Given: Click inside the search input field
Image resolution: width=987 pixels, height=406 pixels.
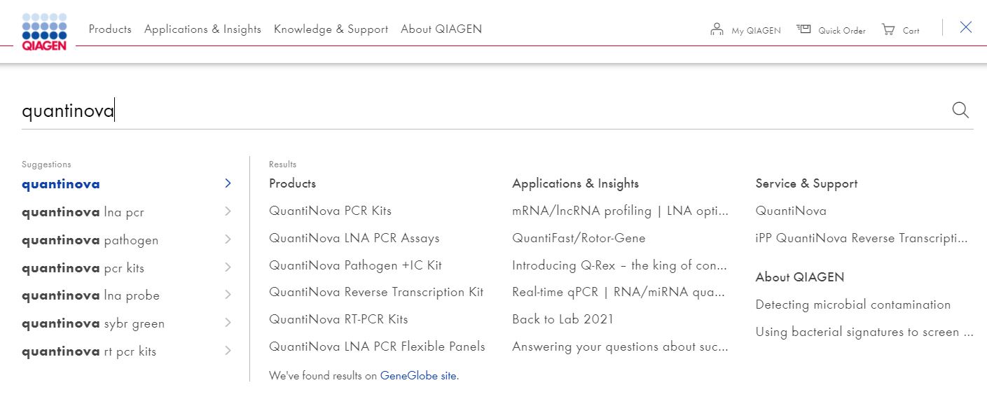Looking at the screenshot, I should 280,110.
